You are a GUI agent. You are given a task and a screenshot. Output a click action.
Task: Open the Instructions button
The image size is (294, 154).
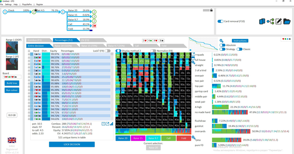click(240, 41)
